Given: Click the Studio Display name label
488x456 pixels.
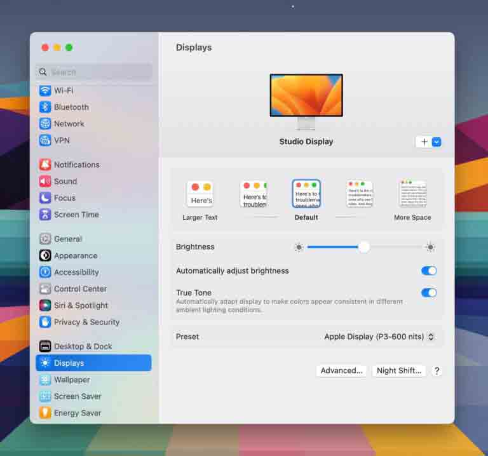Looking at the screenshot, I should tap(306, 142).
